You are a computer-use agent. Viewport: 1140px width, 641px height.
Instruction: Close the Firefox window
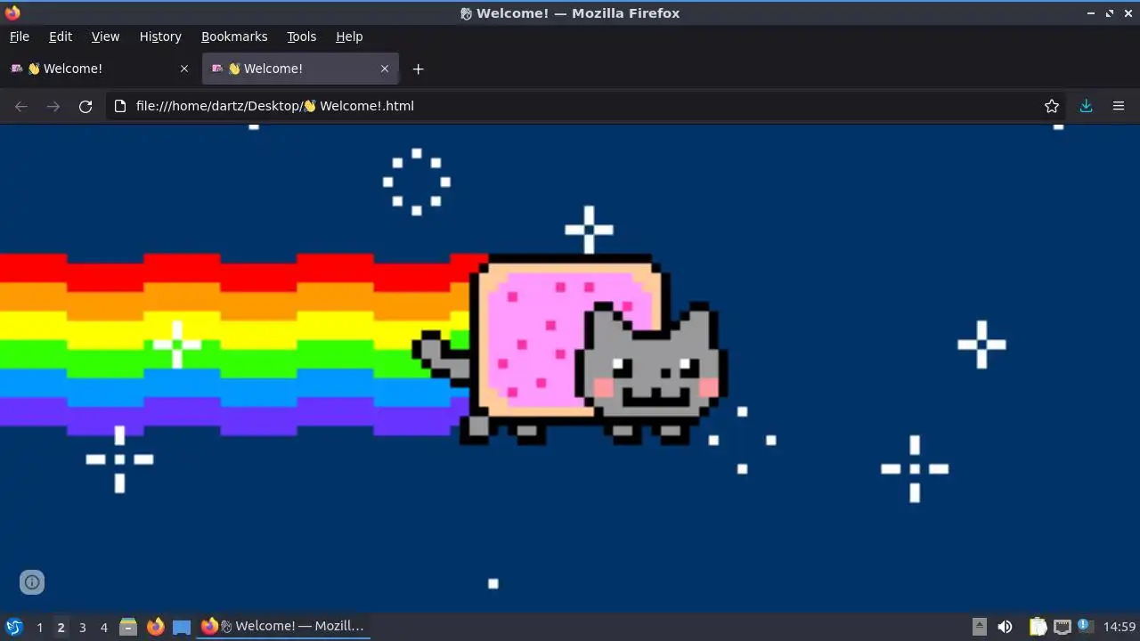tap(1128, 13)
